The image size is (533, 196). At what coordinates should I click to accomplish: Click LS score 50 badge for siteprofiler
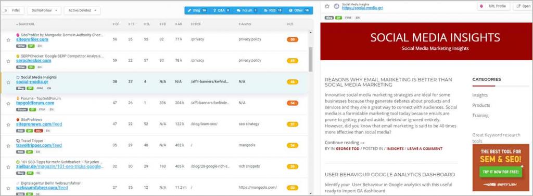point(293,39)
